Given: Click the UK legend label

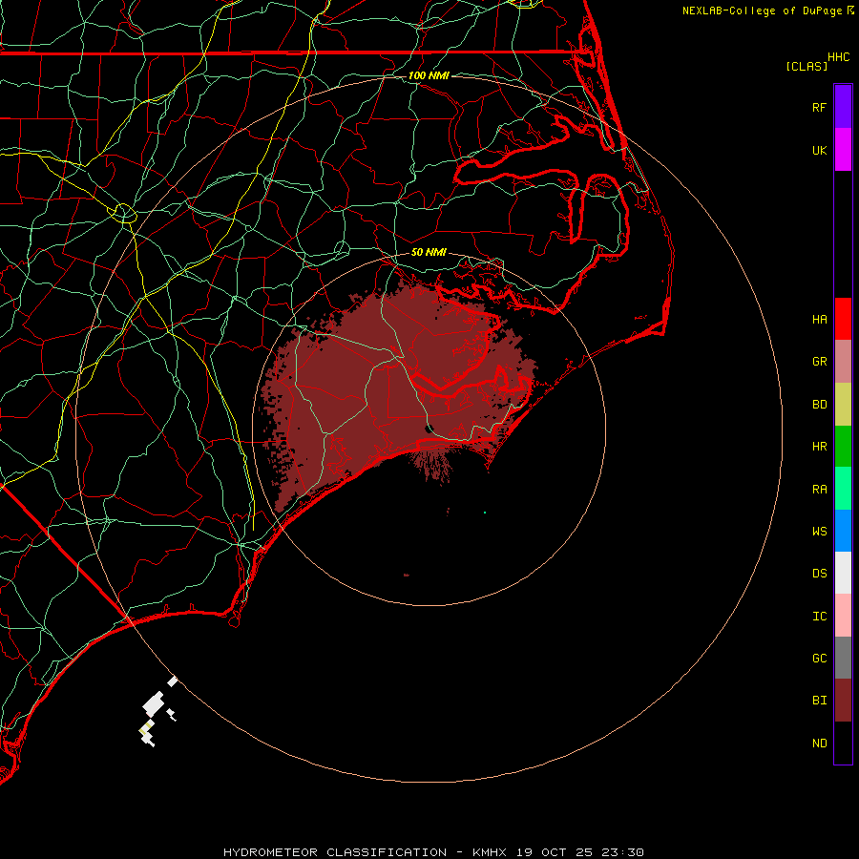Looking at the screenshot, I should coord(820,150).
